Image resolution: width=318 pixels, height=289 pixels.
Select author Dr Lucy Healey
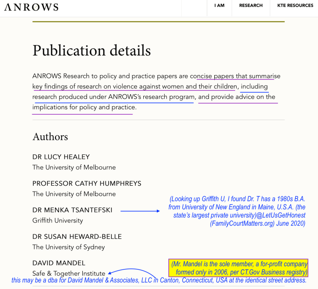pos(61,157)
